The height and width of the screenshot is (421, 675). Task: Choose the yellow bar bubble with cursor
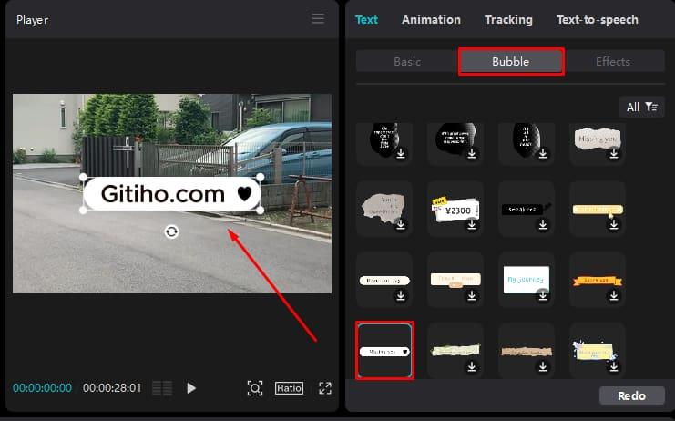coord(597,208)
